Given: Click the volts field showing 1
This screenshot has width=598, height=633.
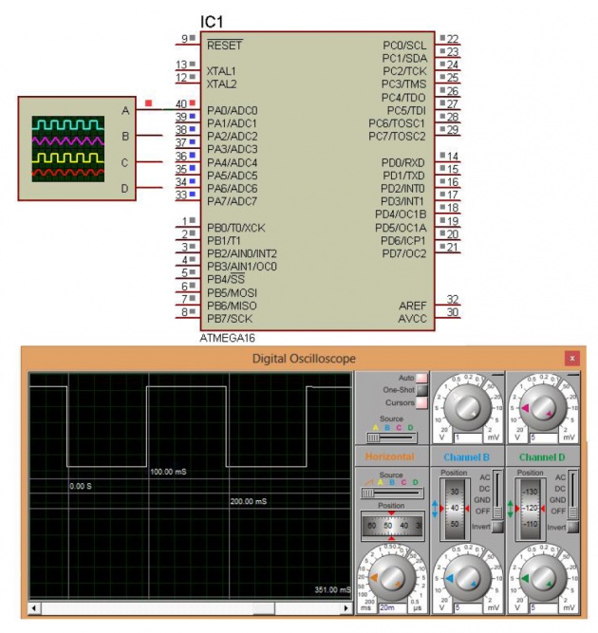Looking at the screenshot, I should (x=468, y=438).
